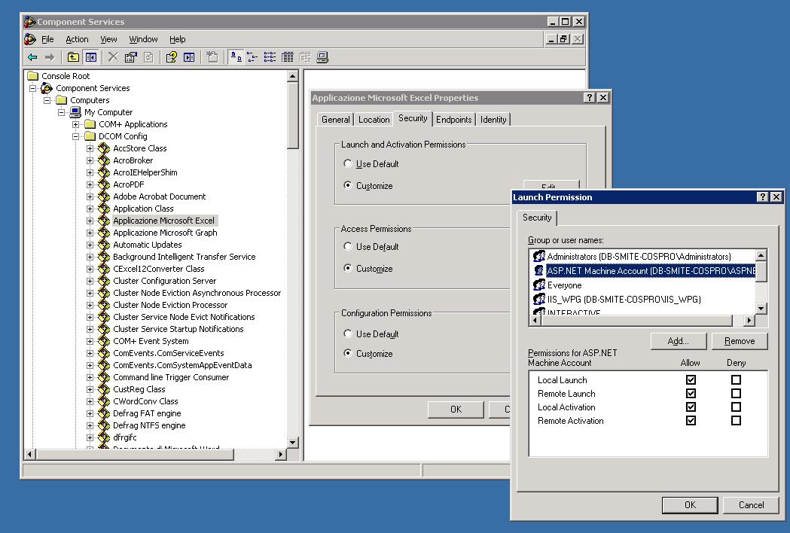The image size is (790, 533).
Task: Select the AccStore Class component icon
Action: pos(104,148)
